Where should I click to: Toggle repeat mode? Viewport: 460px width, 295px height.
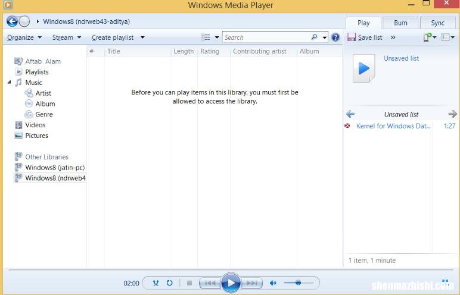tap(170, 283)
